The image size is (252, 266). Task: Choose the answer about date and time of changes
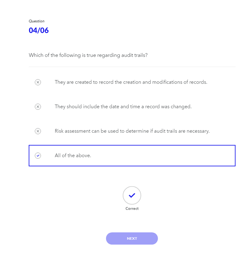click(123, 107)
